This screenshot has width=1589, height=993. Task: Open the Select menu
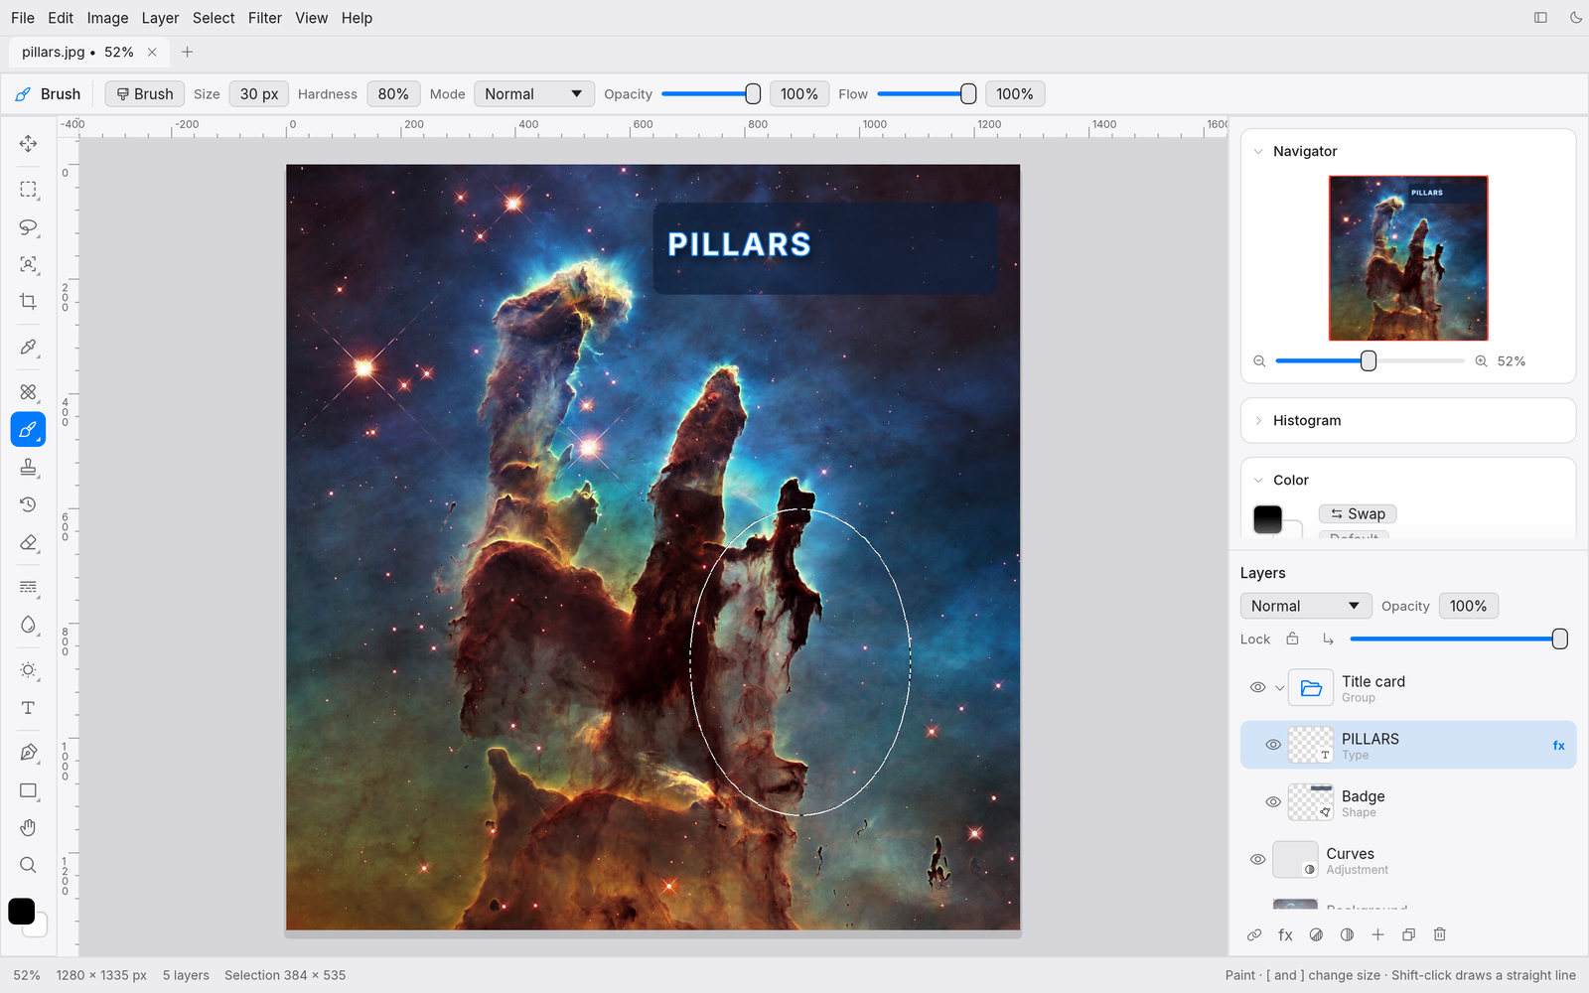click(x=214, y=18)
